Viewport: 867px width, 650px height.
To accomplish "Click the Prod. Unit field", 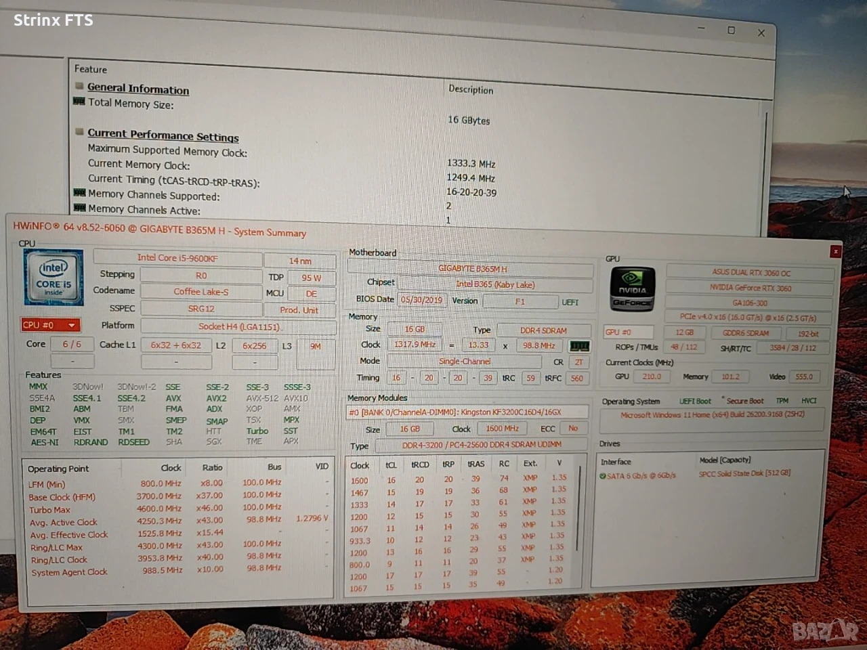I will click(299, 310).
